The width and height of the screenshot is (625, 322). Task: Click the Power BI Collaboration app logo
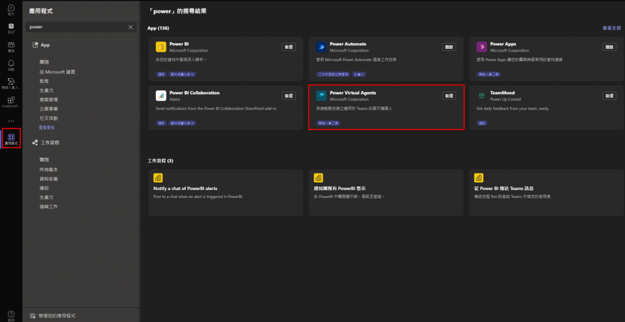point(161,96)
